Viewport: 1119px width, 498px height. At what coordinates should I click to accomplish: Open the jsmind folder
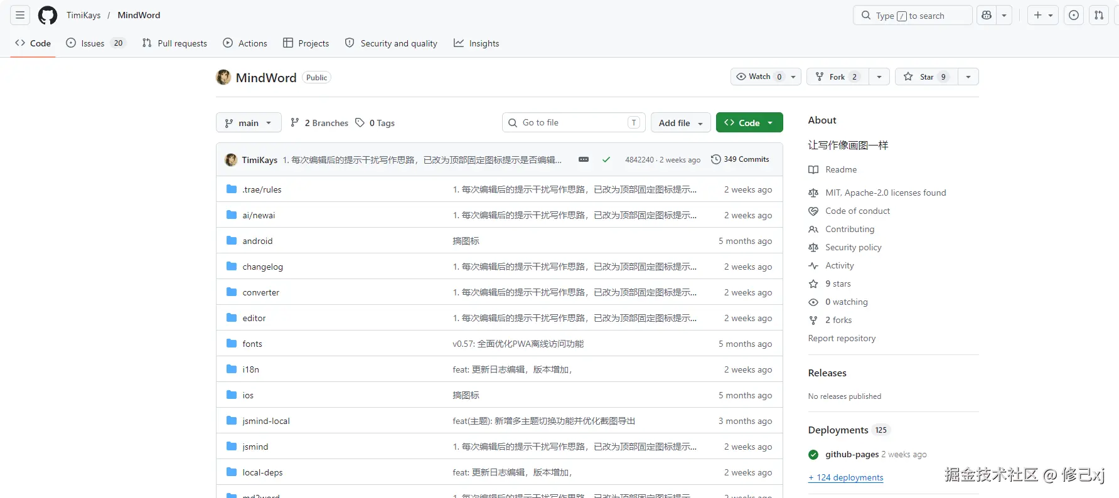(x=255, y=447)
